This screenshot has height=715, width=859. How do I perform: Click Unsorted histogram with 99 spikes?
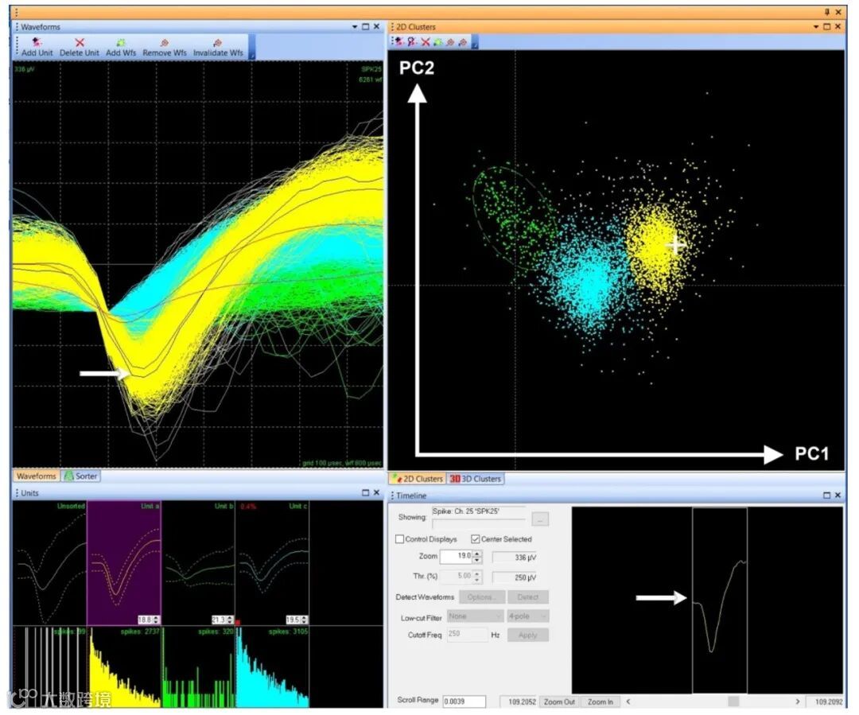[x=49, y=666]
